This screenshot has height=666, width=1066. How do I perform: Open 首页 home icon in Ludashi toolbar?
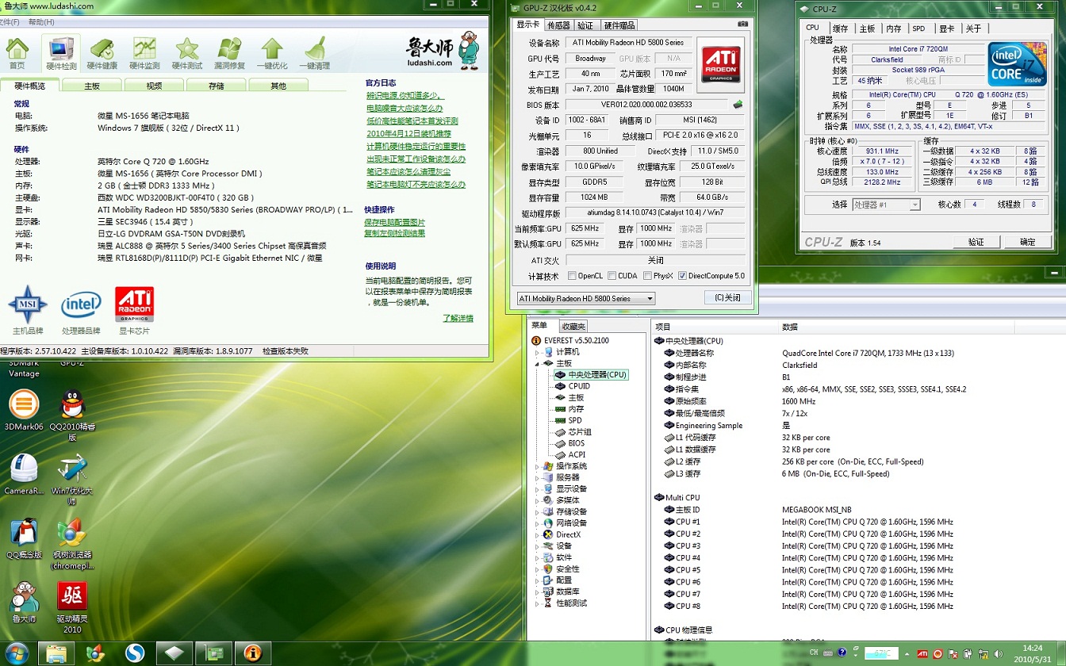tap(17, 53)
